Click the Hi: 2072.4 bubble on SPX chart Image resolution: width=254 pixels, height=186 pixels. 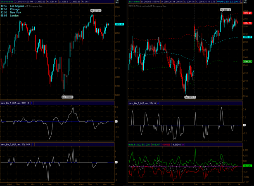point(94,10)
